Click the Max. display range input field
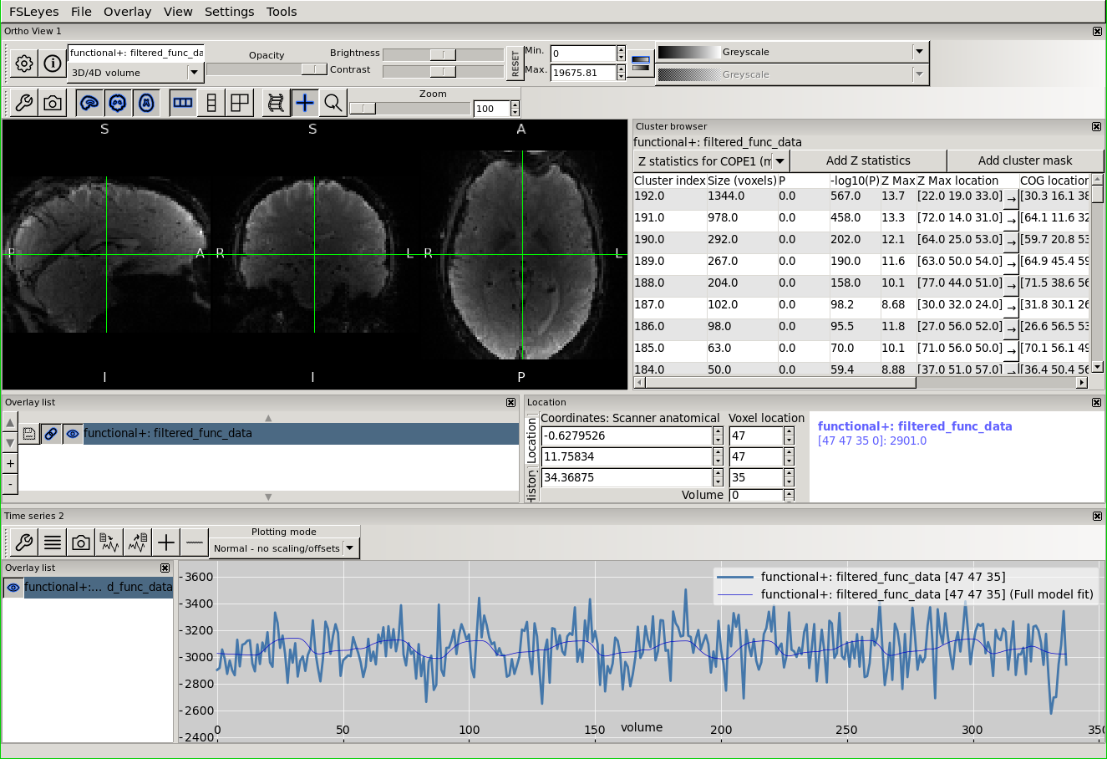1107x759 pixels. point(582,73)
